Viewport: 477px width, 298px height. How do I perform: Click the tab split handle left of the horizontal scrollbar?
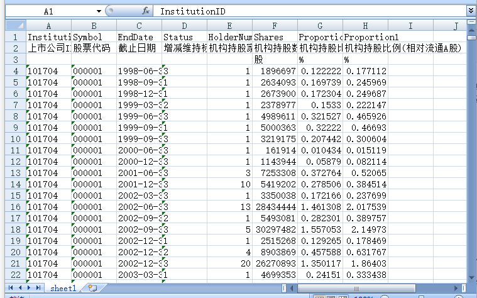click(x=284, y=288)
